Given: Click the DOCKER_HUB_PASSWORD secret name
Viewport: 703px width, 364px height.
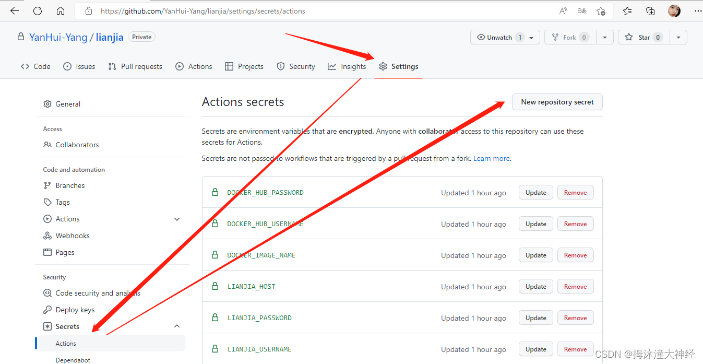Looking at the screenshot, I should (265, 193).
